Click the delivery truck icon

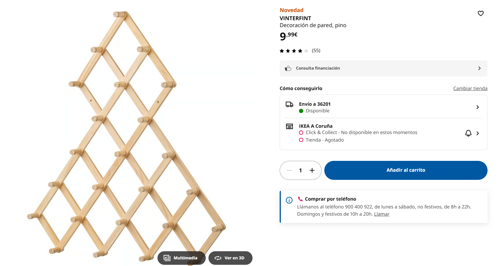pyautogui.click(x=289, y=104)
